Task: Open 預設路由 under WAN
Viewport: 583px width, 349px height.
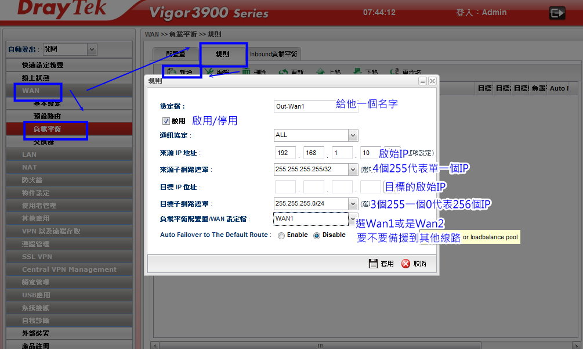Action: [69, 116]
